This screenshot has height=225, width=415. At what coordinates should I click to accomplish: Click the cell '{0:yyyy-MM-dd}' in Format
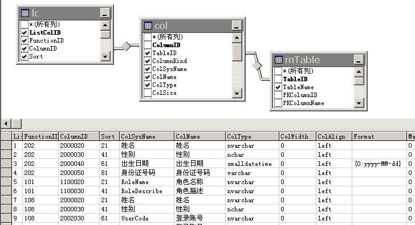click(x=379, y=164)
